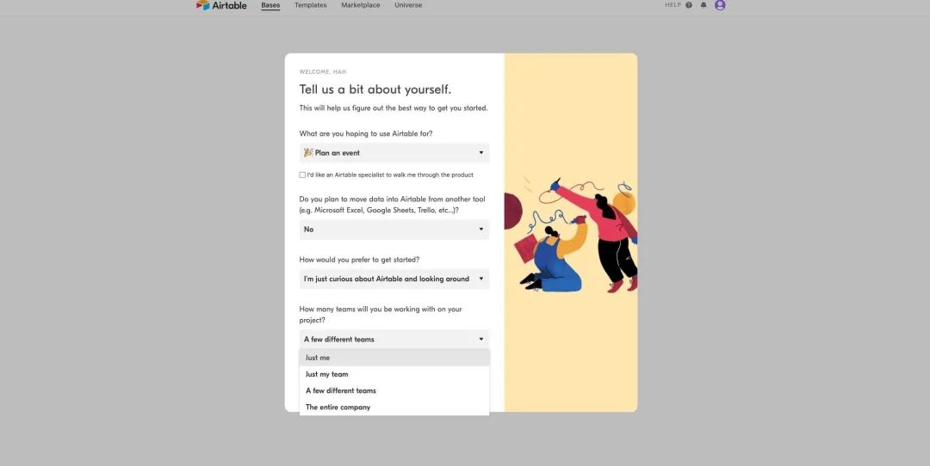The image size is (930, 466).
Task: Open the Templates tab
Action: 311,5
